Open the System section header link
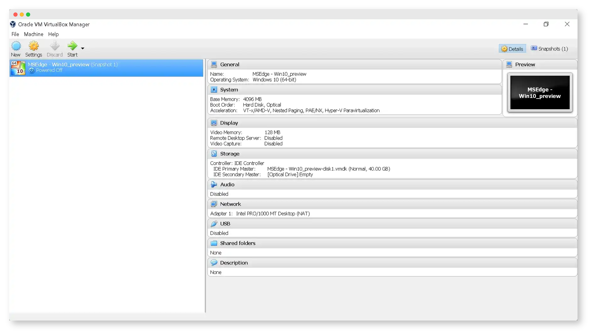The image size is (593, 336). click(x=229, y=90)
